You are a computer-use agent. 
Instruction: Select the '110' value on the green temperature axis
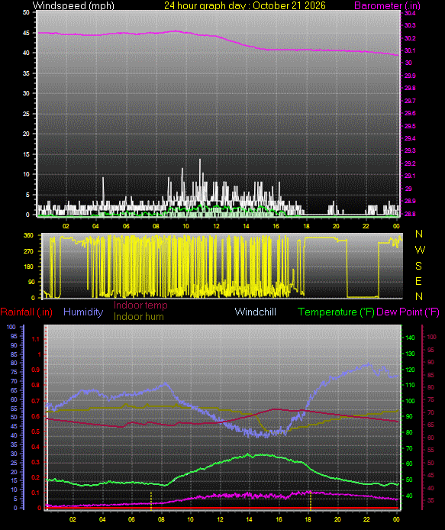click(x=410, y=386)
